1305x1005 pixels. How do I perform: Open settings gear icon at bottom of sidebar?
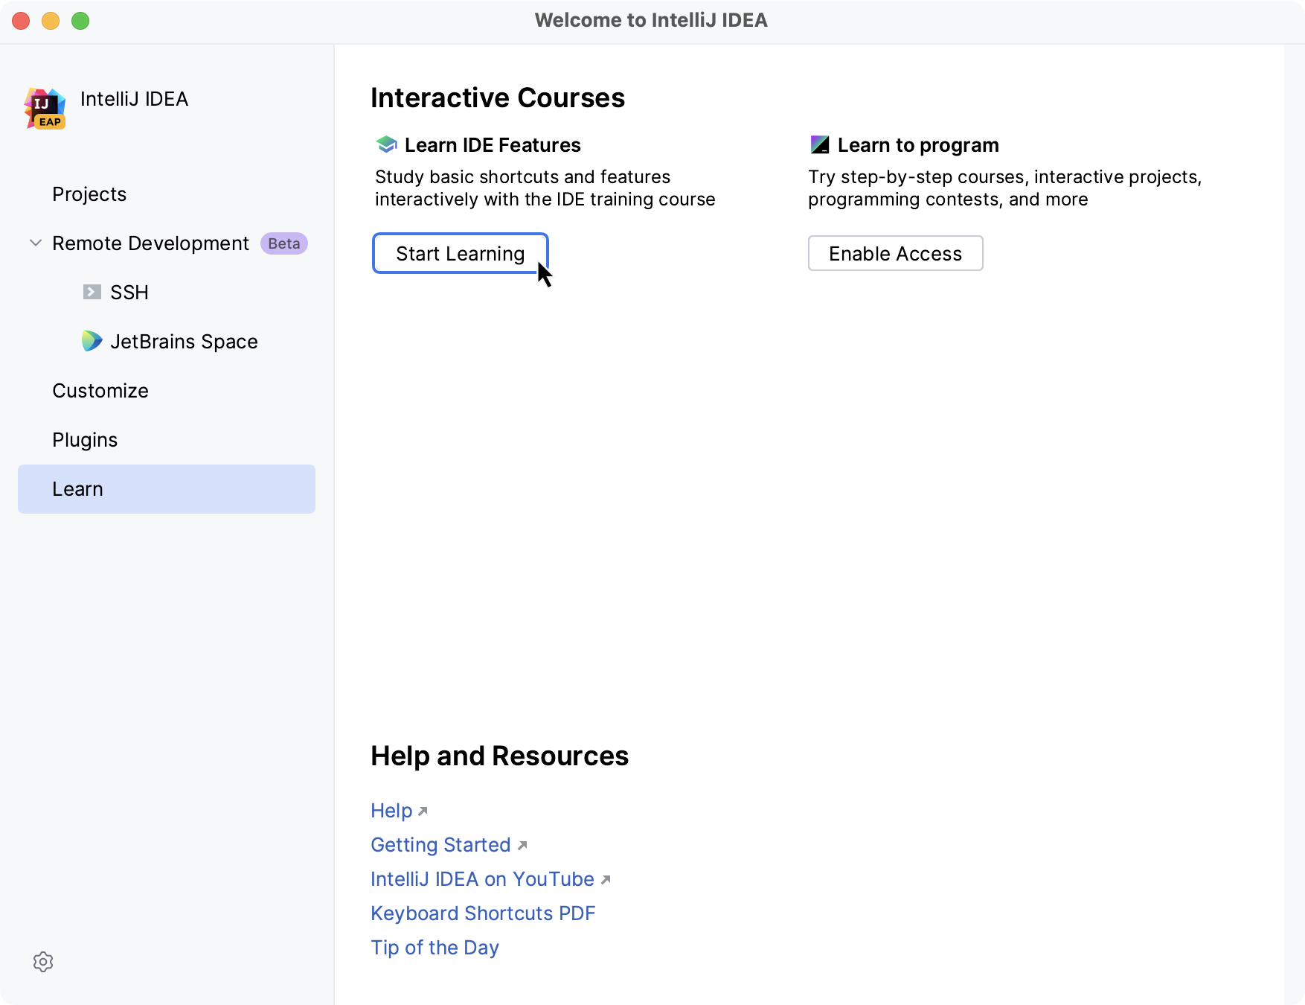click(43, 962)
